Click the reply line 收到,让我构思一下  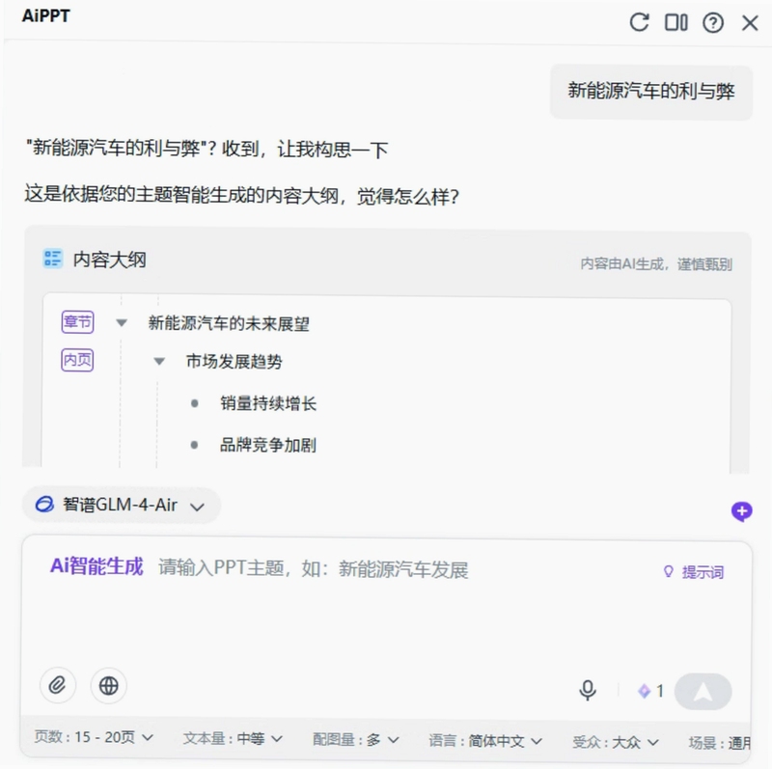(x=305, y=149)
